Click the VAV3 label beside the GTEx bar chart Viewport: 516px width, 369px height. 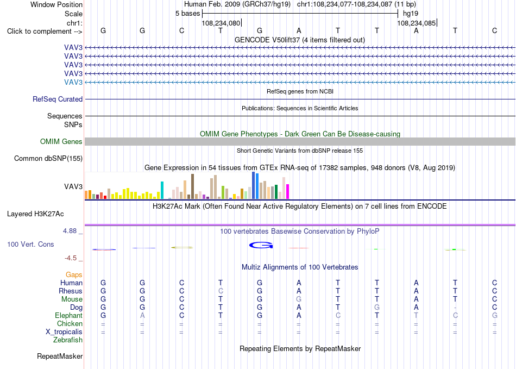tap(73, 186)
